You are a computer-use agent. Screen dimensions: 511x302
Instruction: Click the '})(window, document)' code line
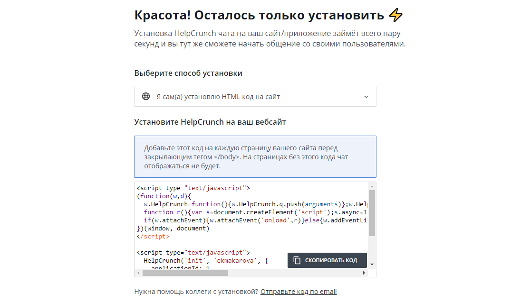173,228
